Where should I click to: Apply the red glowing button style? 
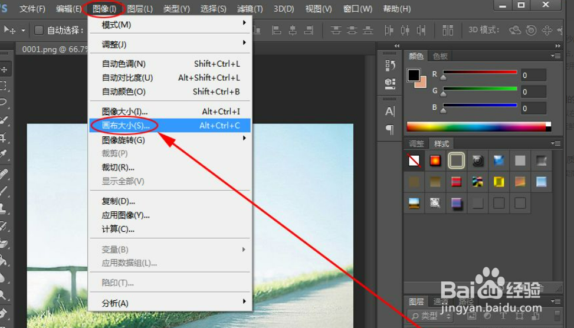435,160
